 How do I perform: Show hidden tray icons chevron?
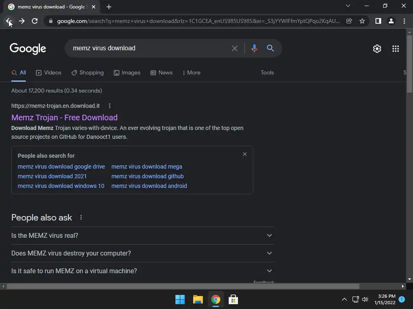click(x=344, y=299)
